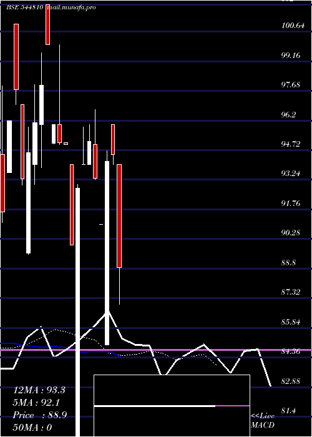Click the 93.24 price axis label
The width and height of the screenshot is (312, 437).
pyautogui.click(x=291, y=174)
